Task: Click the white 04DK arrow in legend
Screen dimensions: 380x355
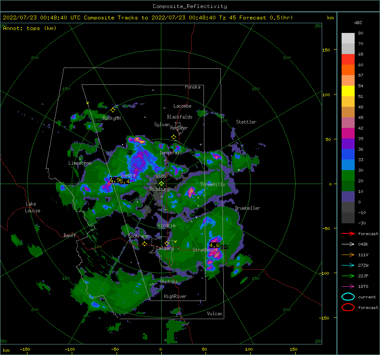Action: (348, 244)
